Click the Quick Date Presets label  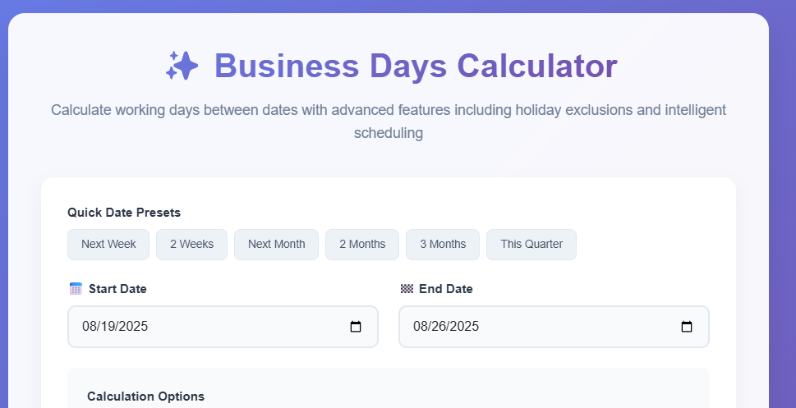pos(124,213)
